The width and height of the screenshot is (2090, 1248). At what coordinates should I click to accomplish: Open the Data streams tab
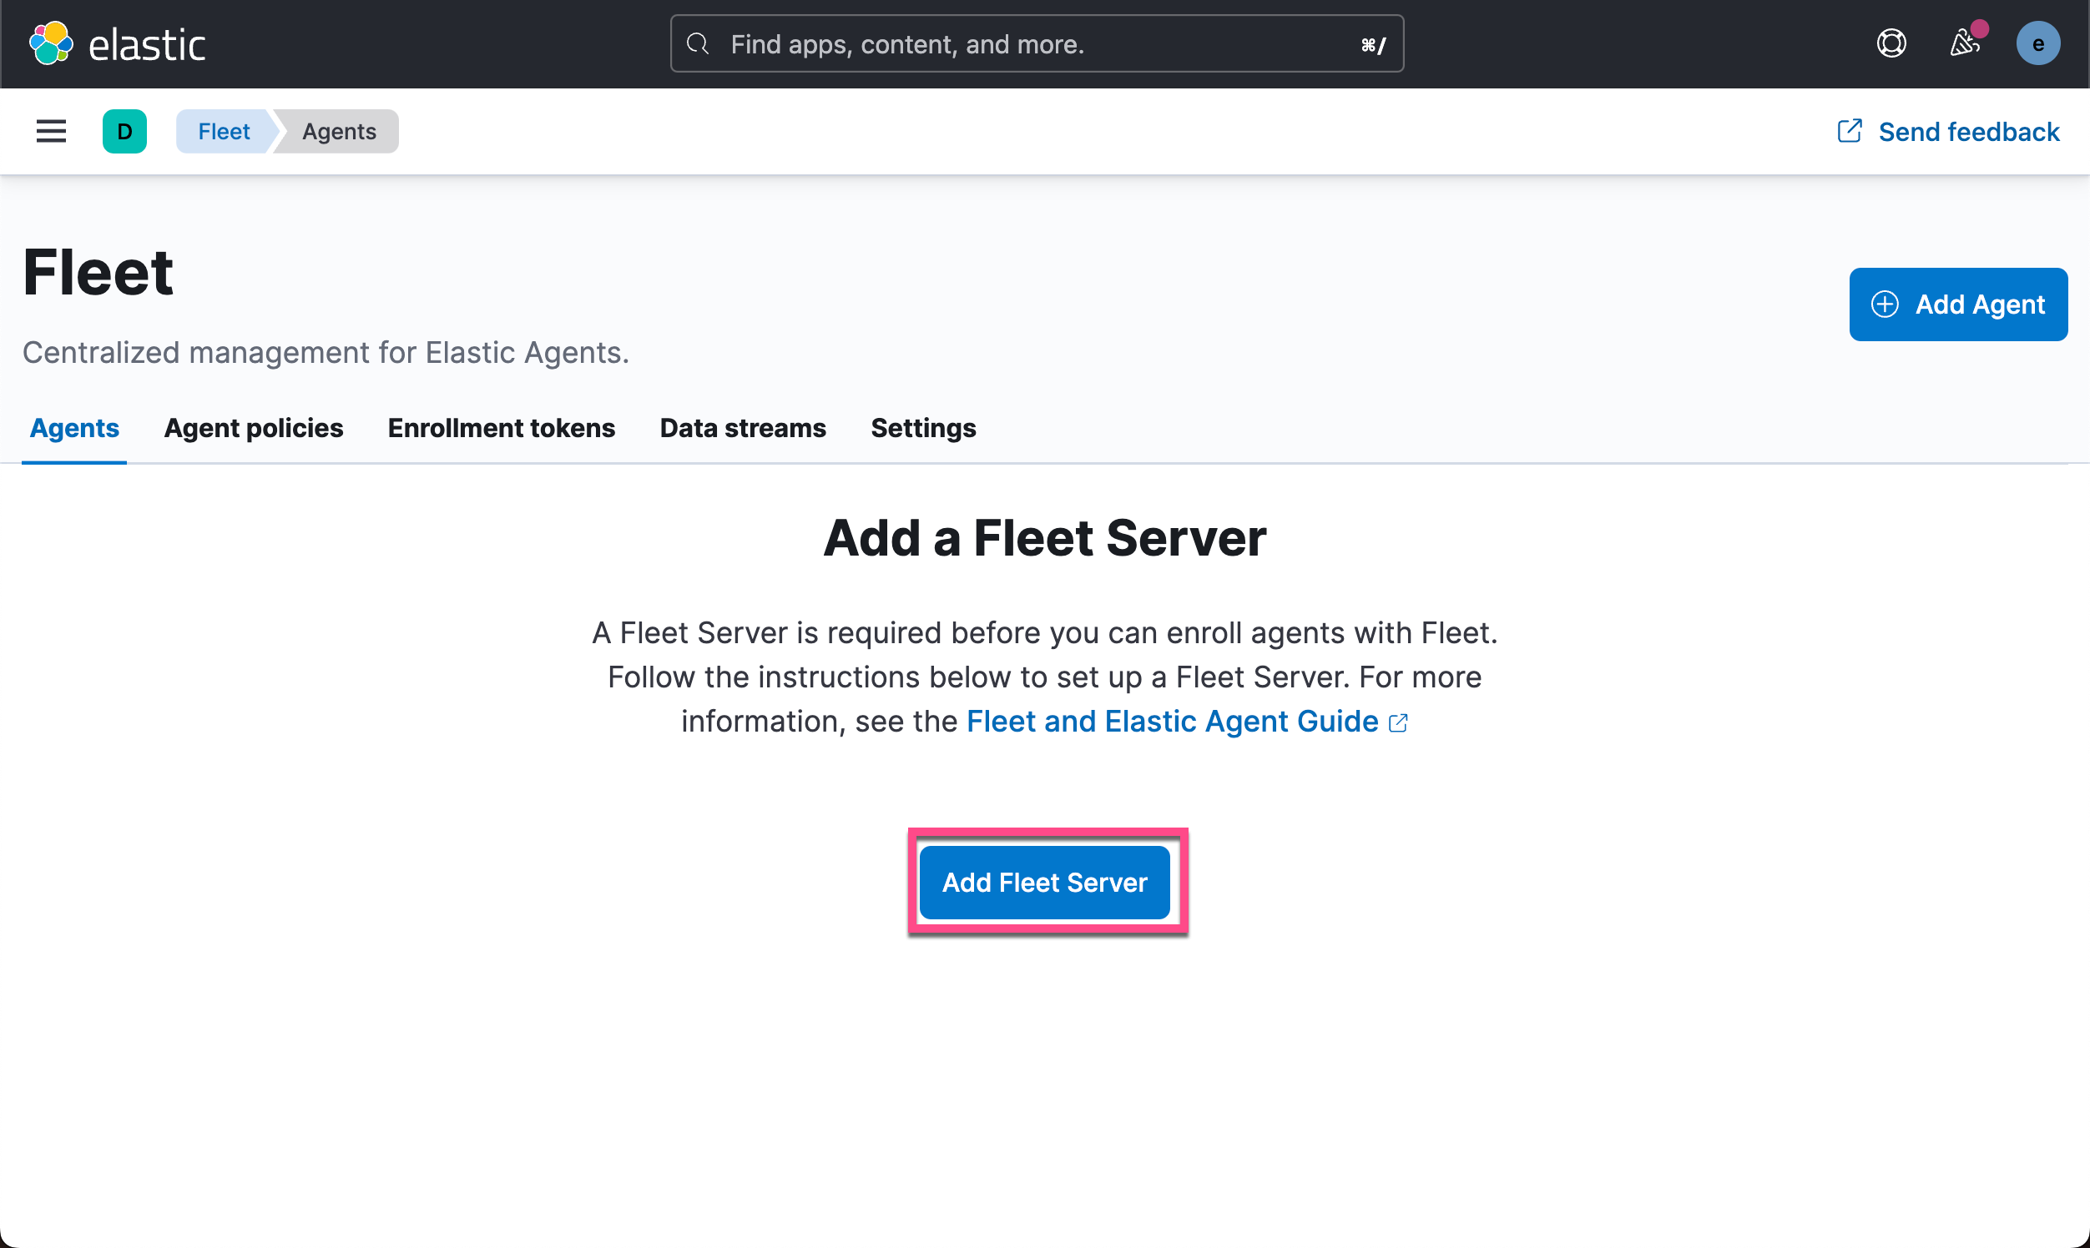(743, 428)
